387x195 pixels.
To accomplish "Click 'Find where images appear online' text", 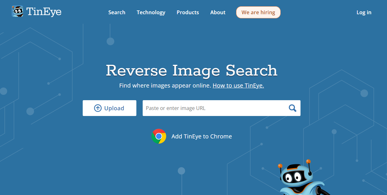I will [x=165, y=85].
